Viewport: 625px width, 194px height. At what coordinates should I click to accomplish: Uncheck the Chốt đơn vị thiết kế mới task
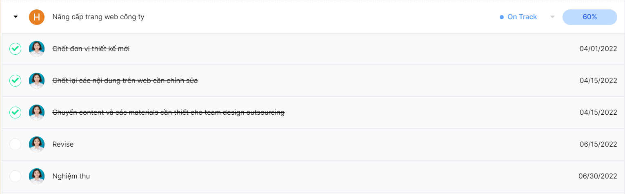(x=15, y=49)
